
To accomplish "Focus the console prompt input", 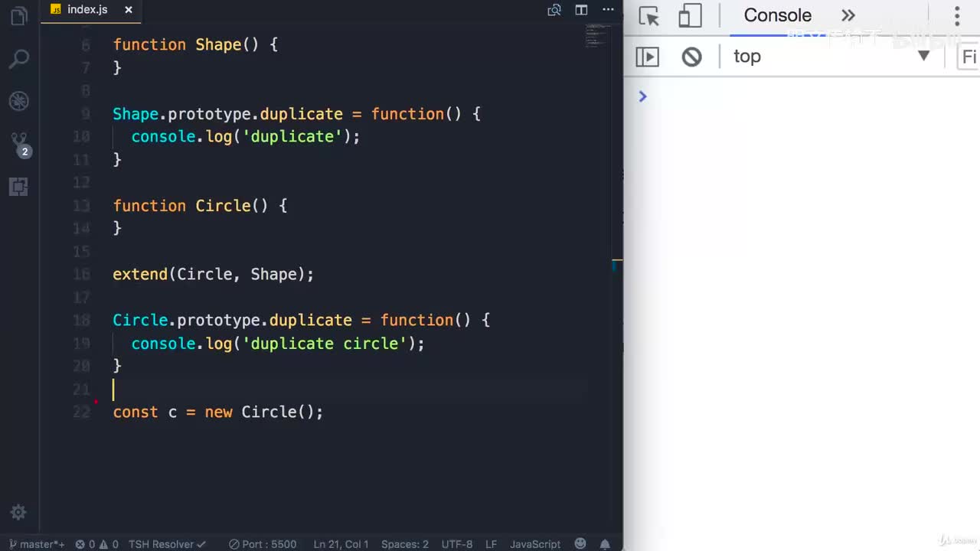I will tap(812, 96).
